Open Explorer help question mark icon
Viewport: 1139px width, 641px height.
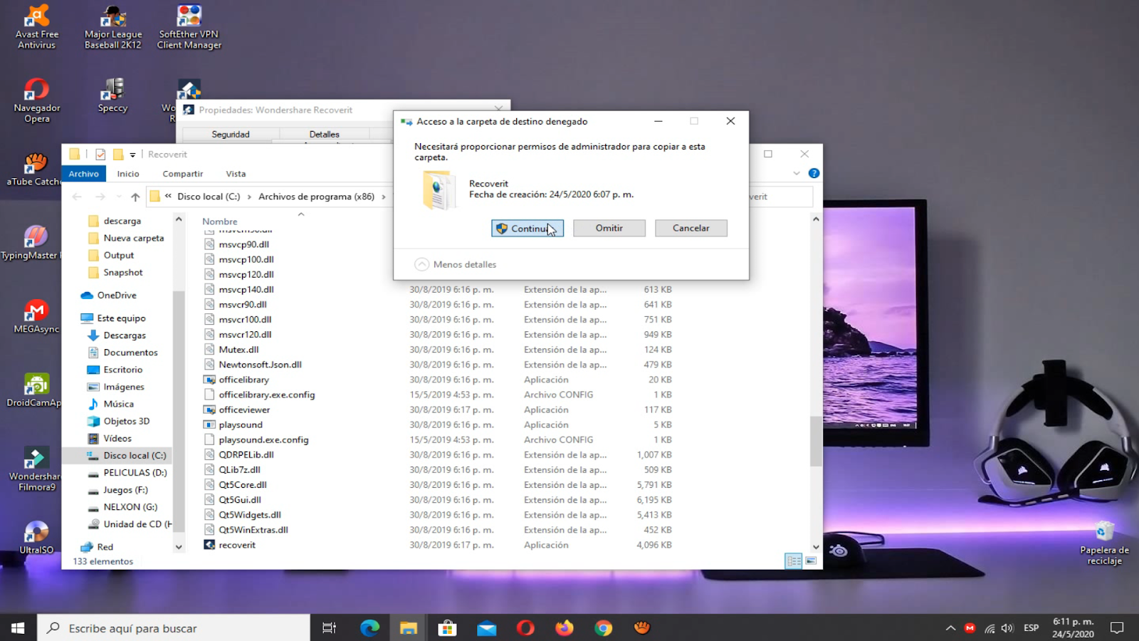click(x=814, y=173)
